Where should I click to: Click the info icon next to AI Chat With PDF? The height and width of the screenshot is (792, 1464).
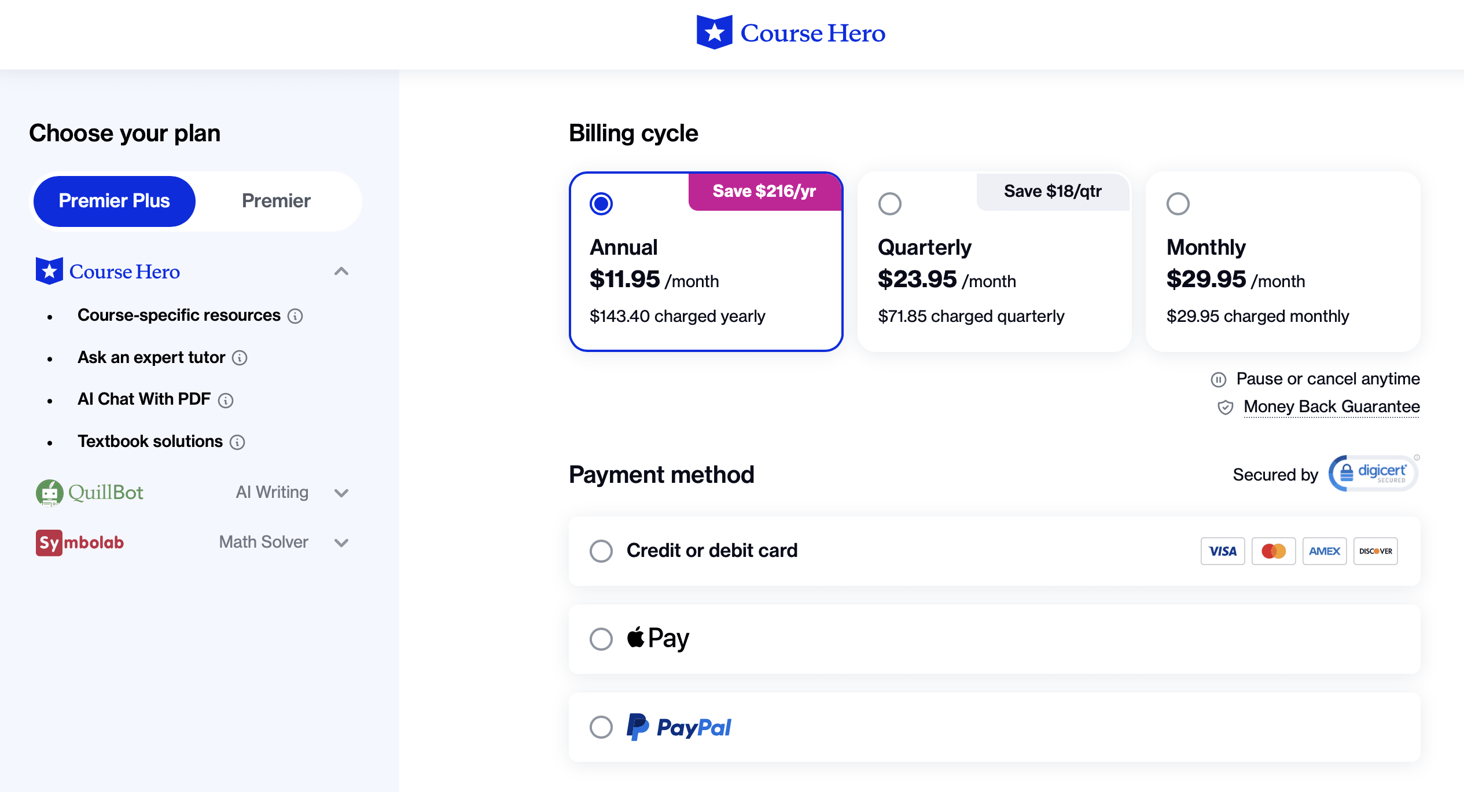tap(226, 400)
